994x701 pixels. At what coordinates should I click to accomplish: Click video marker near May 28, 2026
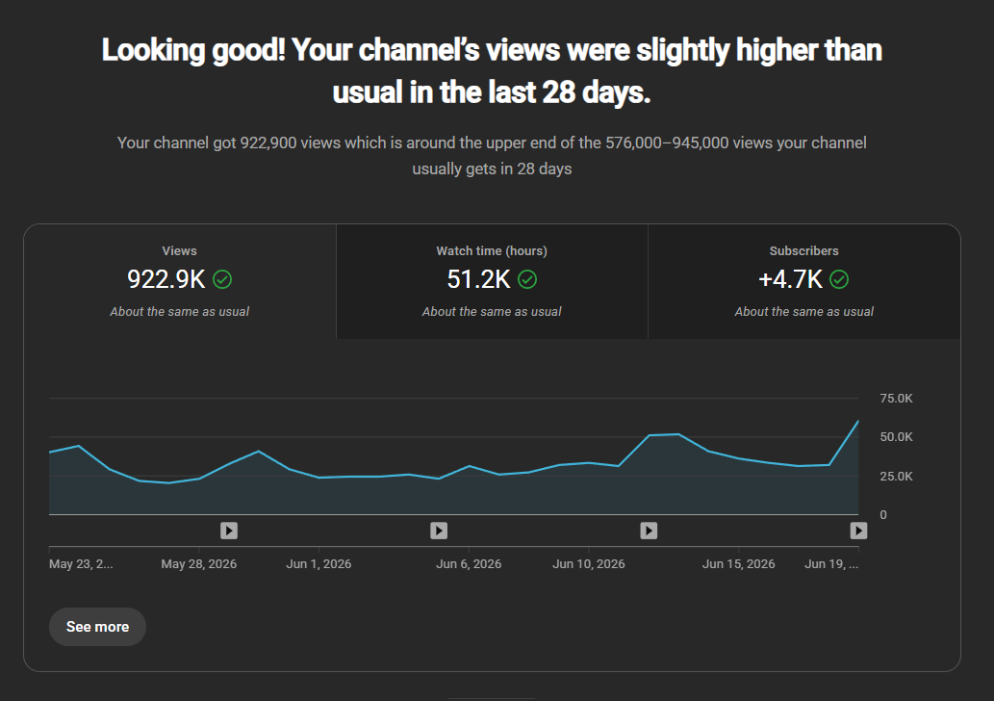tap(229, 531)
